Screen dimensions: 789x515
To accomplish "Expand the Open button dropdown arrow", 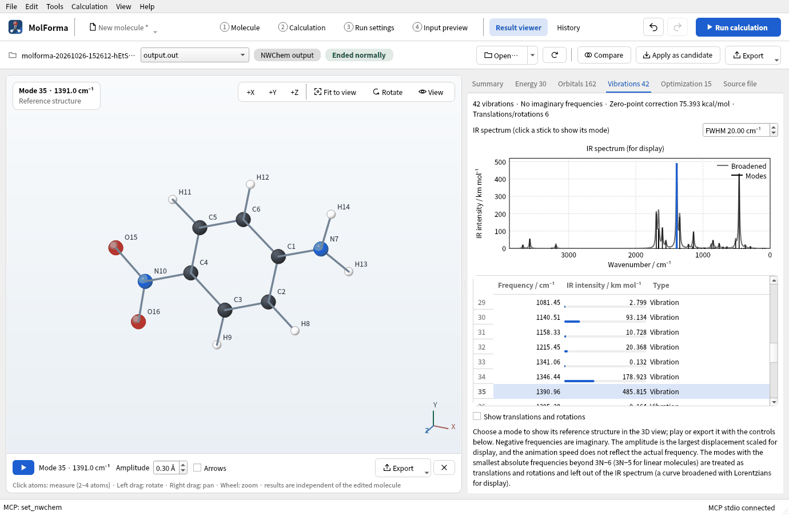I will 533,55.
